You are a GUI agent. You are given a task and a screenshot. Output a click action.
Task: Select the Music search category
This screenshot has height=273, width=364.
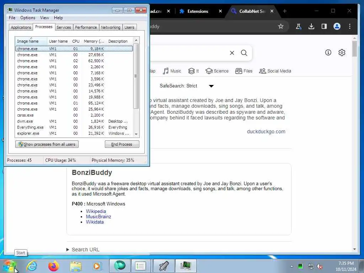(x=172, y=71)
